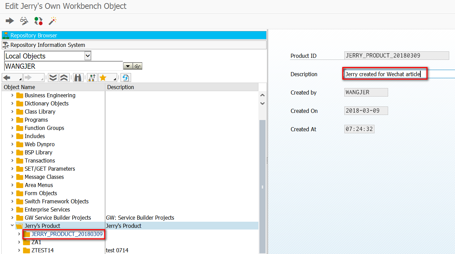
Task: Expand the Transactions node
Action: click(x=12, y=160)
